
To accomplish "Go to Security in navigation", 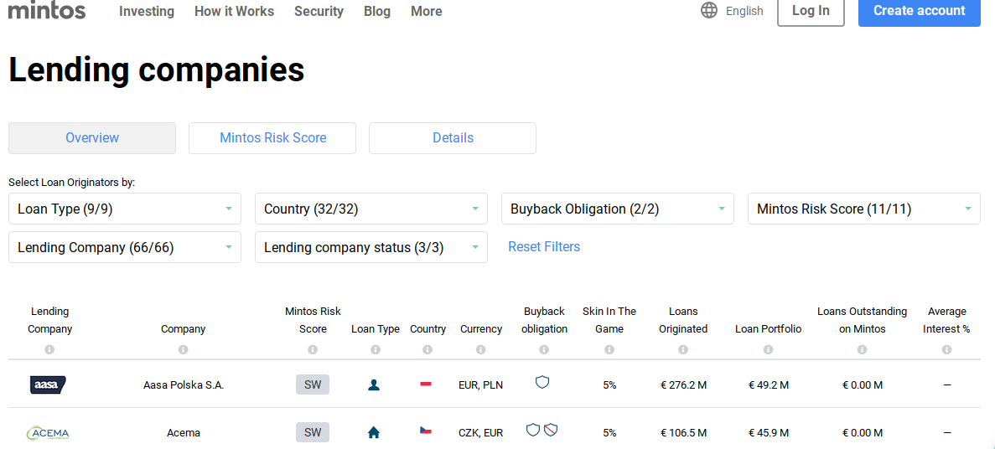I will point(319,11).
